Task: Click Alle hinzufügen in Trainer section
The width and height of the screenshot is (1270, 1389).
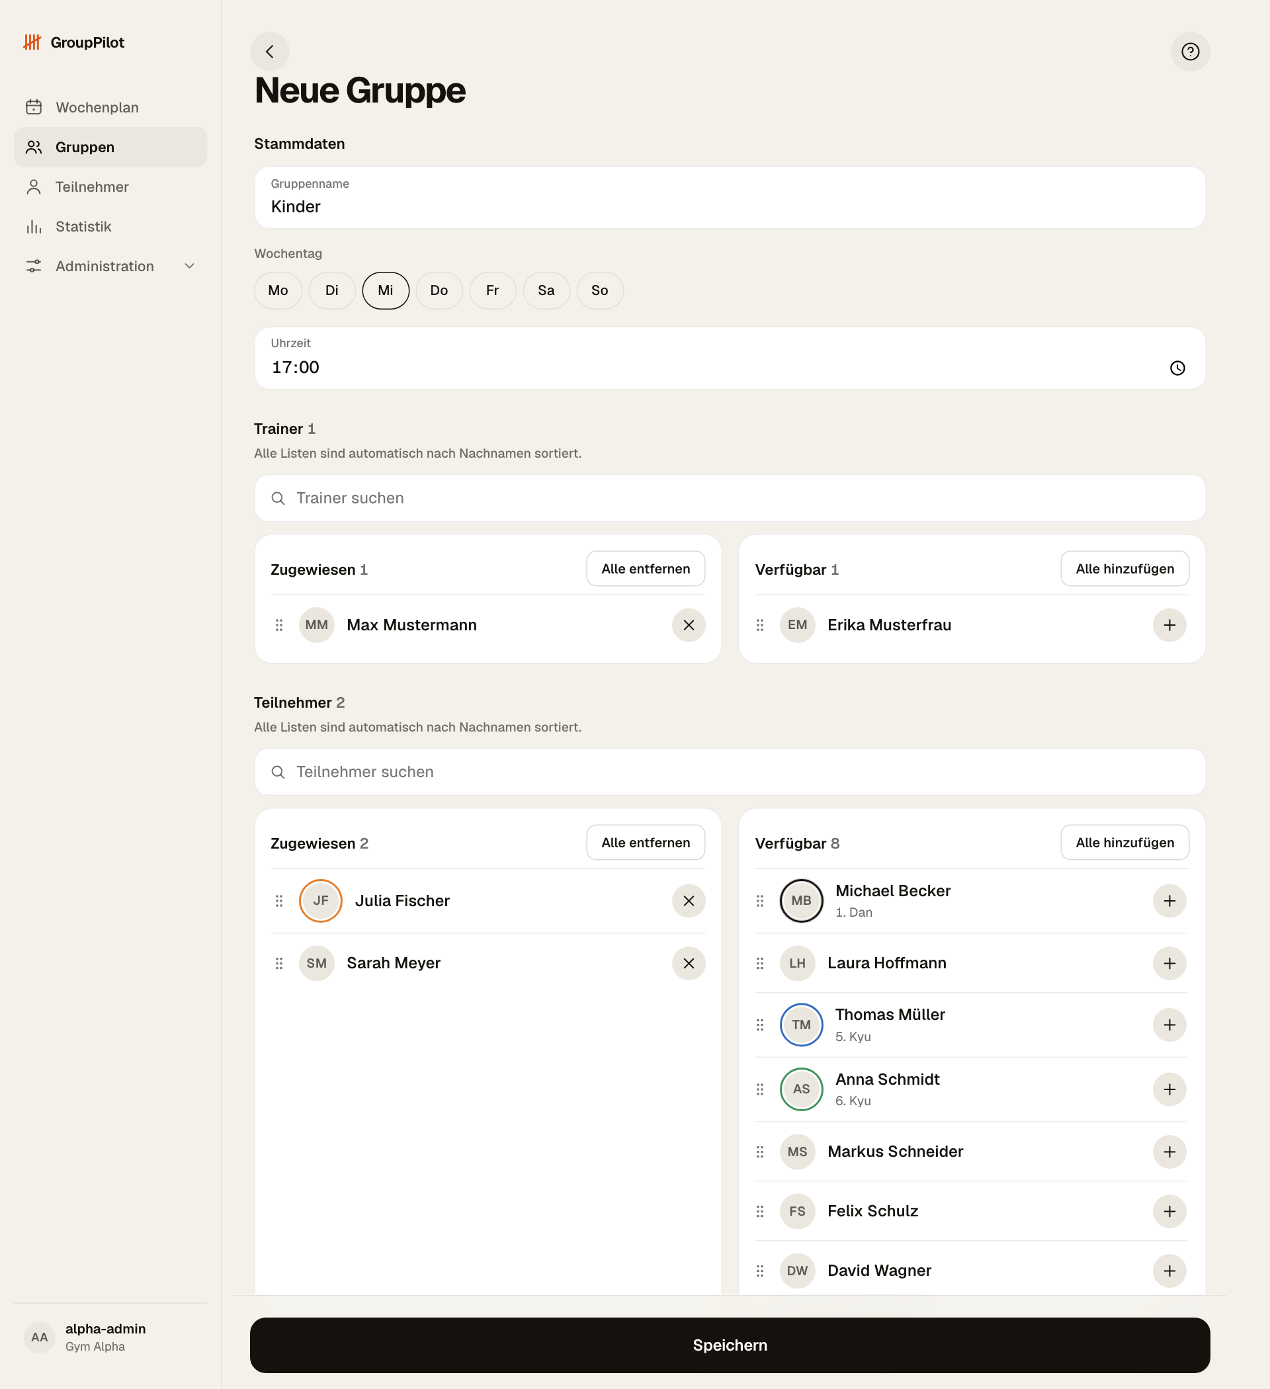Action: (1124, 568)
